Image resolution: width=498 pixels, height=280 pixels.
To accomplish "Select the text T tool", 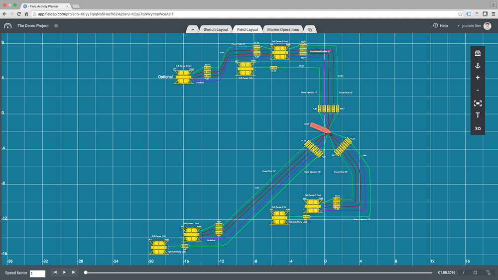I will click(478, 115).
